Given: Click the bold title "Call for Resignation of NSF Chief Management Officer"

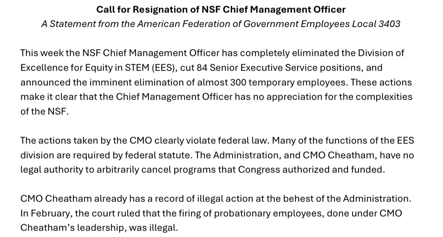Looking at the screenshot, I should [x=221, y=9].
